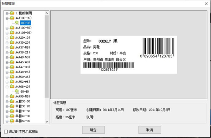Click the folder icon of A4(48-25)
Viewport: 211px width, 138px height.
[x=12, y=72]
